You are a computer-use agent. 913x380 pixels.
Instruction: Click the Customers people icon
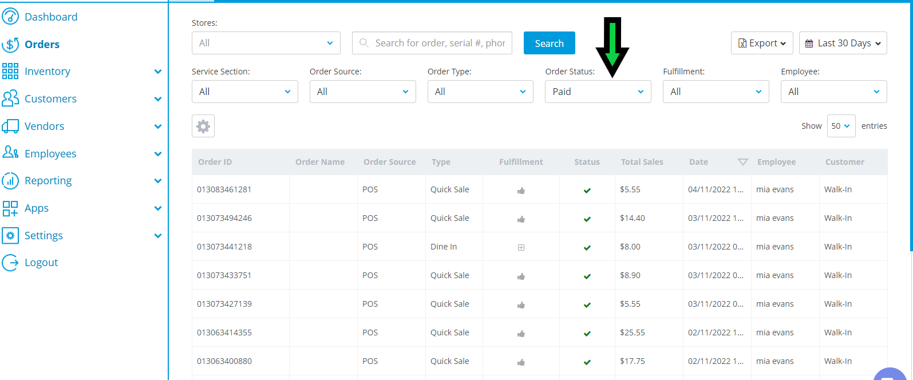[x=10, y=98]
